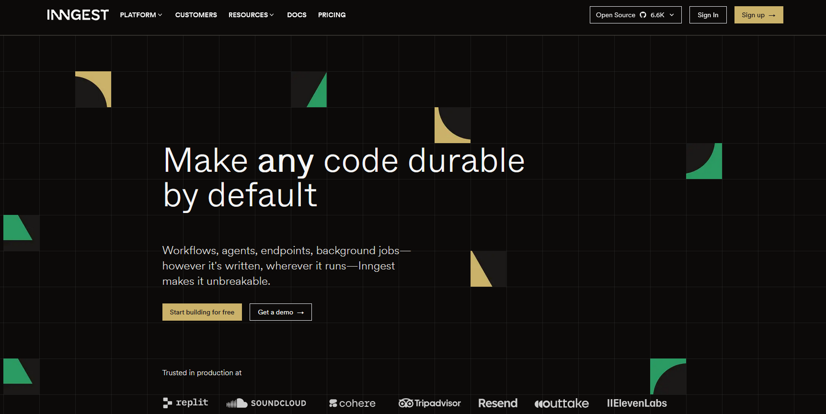Click the SoundCloud logo
The height and width of the screenshot is (414, 826).
(x=266, y=403)
